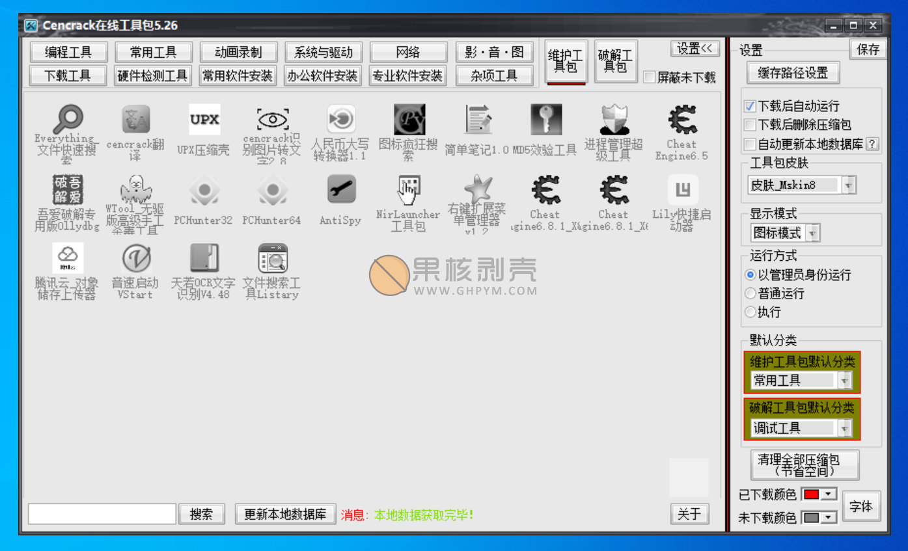The image size is (908, 551).
Task: Open 未下载颜色 color dropdown arrow
Action: pos(828,518)
